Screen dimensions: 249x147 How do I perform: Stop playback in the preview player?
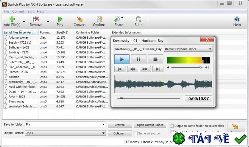(x=155, y=59)
